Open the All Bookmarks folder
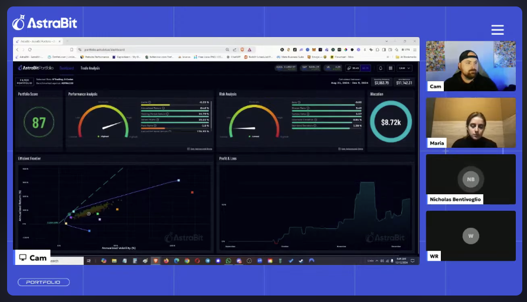The height and width of the screenshot is (302, 527). 407,57
